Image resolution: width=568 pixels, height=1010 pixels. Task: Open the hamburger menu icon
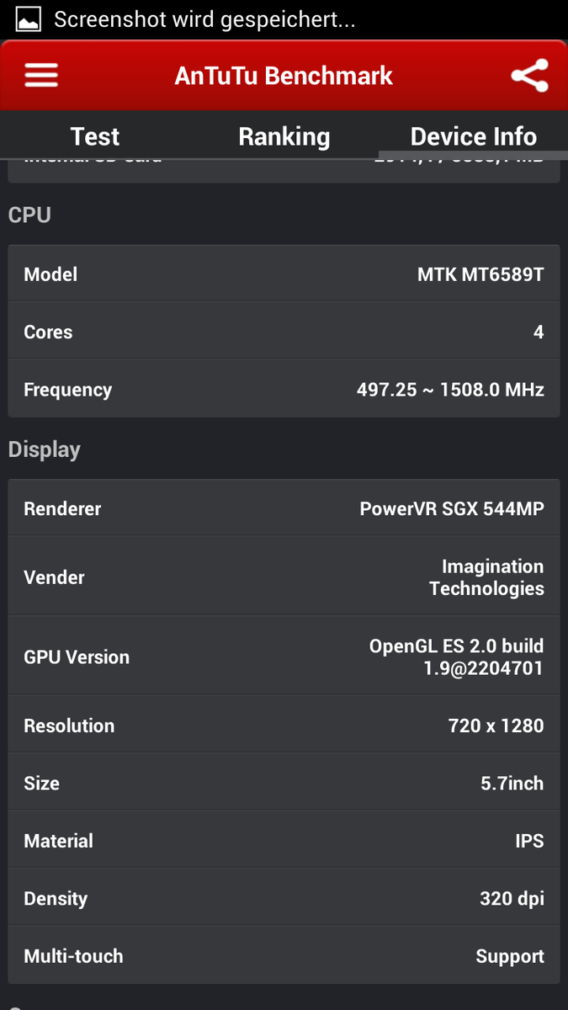(41, 76)
